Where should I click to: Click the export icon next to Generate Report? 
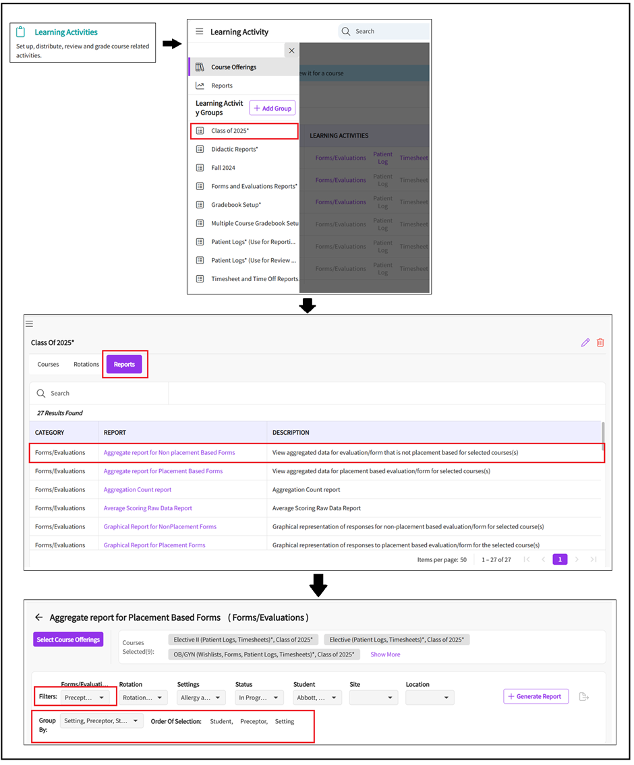pos(584,696)
